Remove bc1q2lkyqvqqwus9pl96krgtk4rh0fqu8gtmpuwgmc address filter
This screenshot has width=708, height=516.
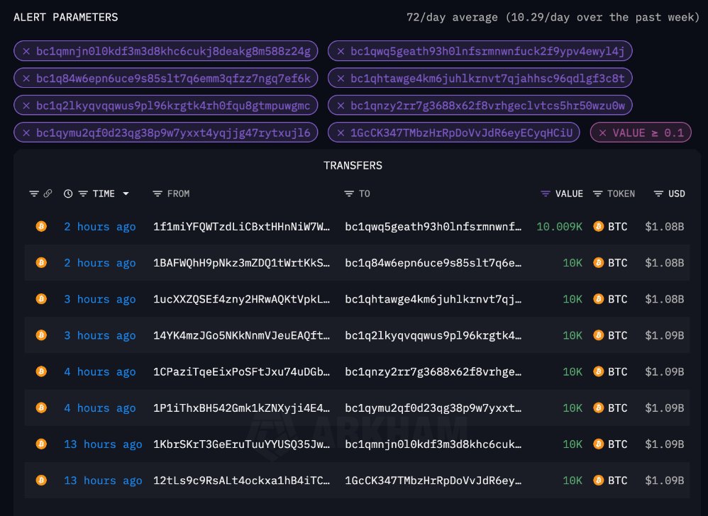click(x=26, y=106)
